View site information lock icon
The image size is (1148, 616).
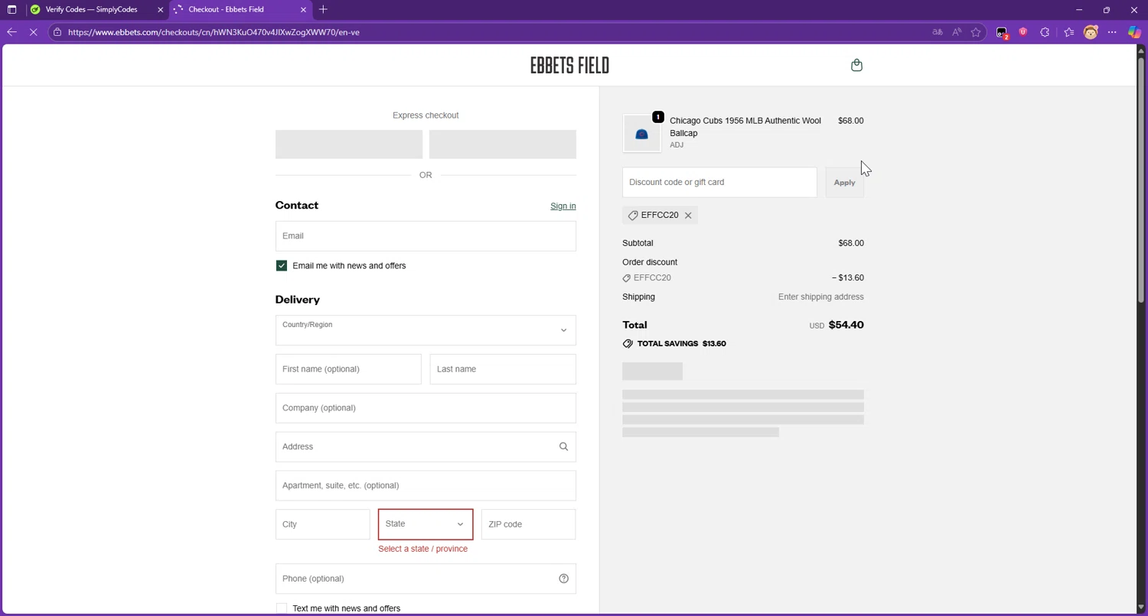coord(57,32)
